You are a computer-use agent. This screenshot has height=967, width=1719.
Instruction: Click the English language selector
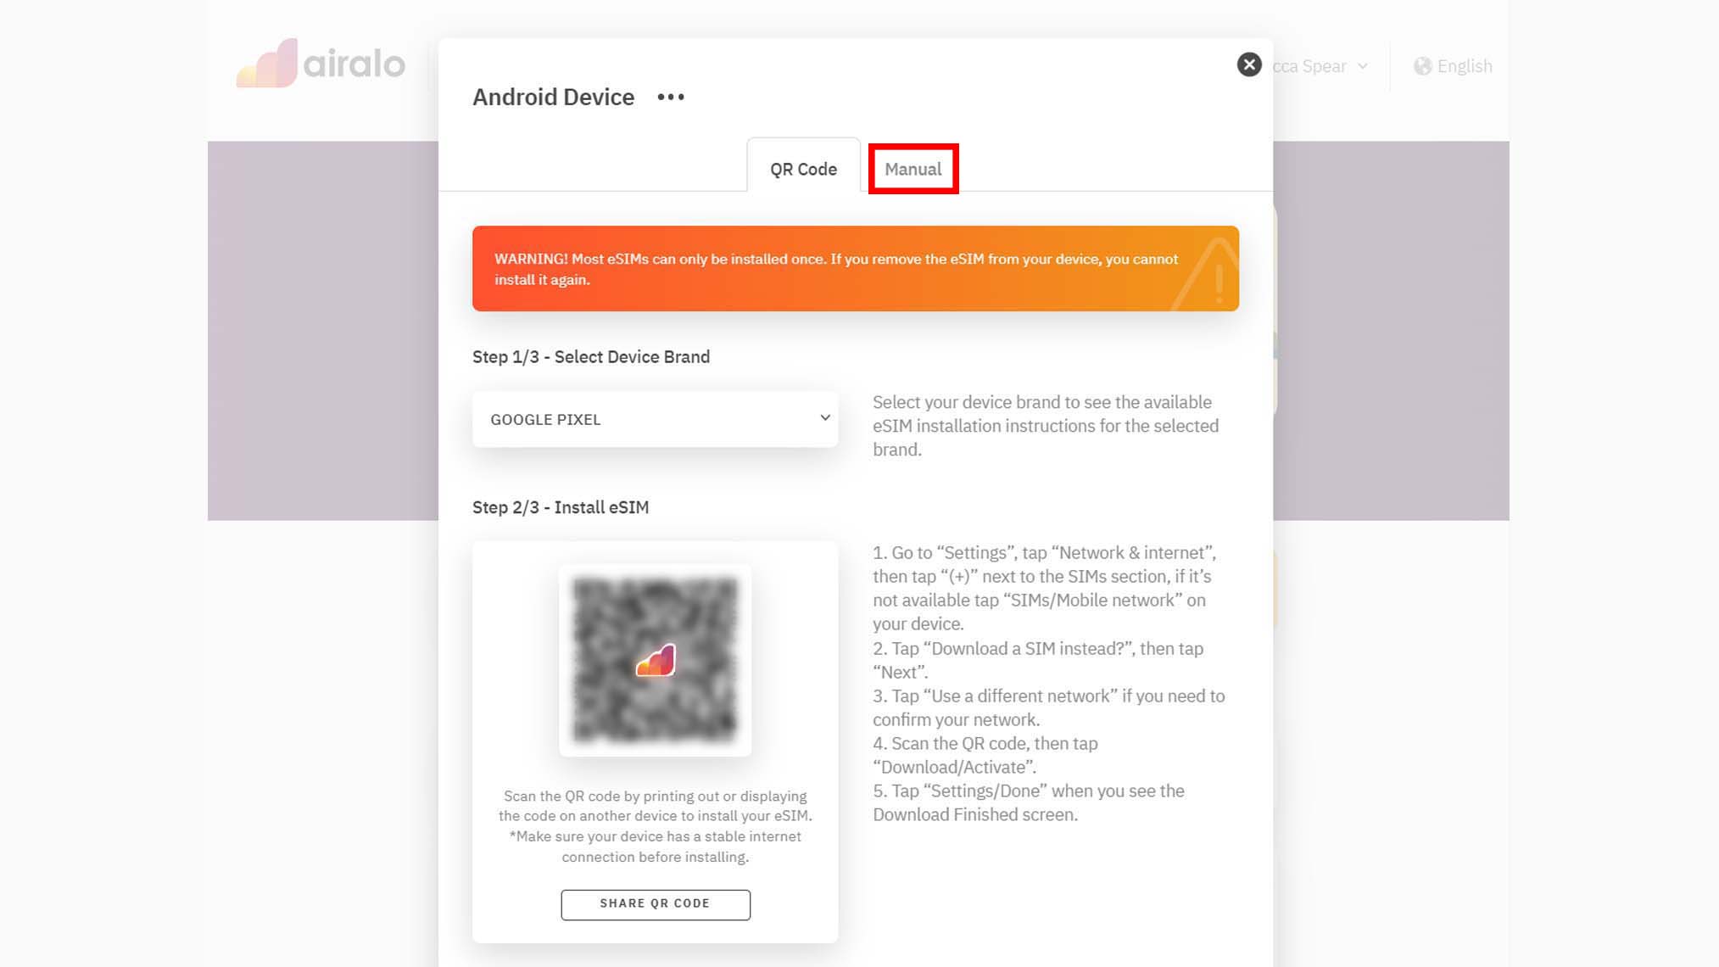tap(1454, 66)
